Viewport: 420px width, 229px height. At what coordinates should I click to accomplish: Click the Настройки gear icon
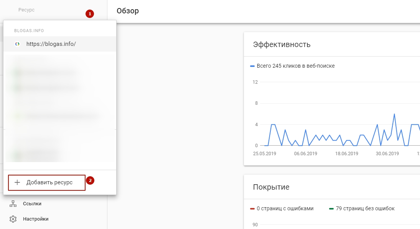pos(13,219)
